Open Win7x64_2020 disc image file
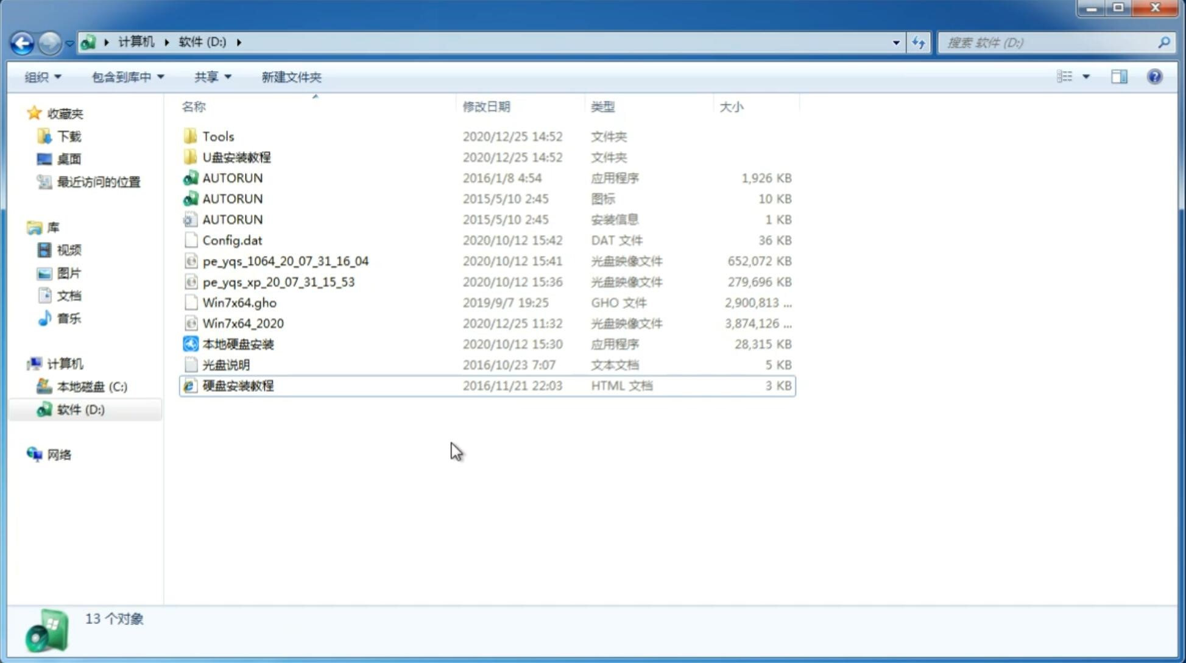1186x663 pixels. tap(244, 322)
